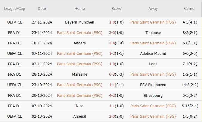Open the 1-0 score against Bayern Munchen
The image size is (202, 123).
pyautogui.click(x=112, y=22)
